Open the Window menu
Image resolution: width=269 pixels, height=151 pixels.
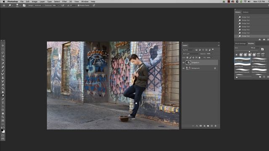tap(85, 2)
